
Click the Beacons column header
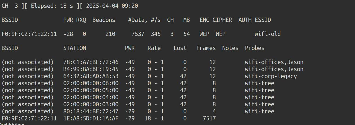tap(104, 20)
